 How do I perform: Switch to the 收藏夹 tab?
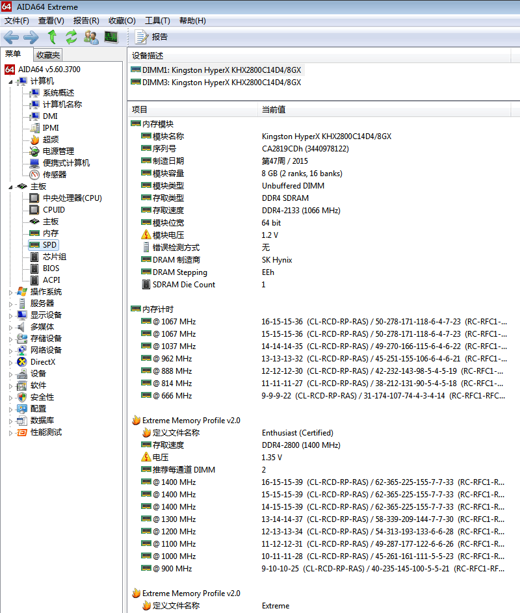coord(47,55)
